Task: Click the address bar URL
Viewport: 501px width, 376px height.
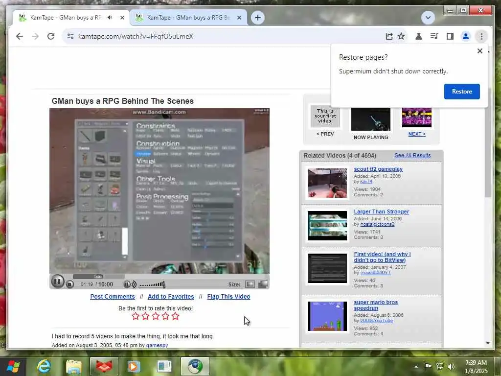Action: 136,36
